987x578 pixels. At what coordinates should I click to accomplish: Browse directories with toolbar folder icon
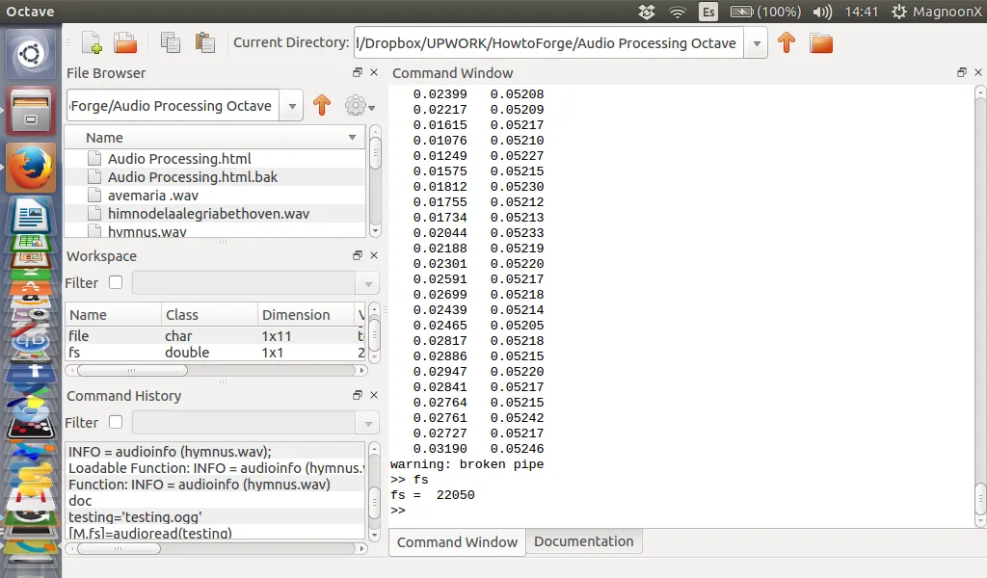(x=821, y=42)
